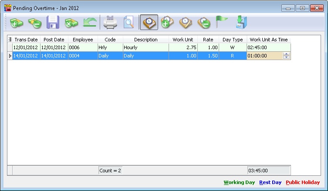328x191 pixels.
Task: Print with the printer icon
Action: coord(111,22)
